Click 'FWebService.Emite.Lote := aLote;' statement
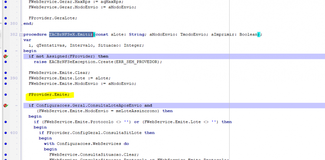Image resolution: width=325 pixels, height=160 pixels. (x=70, y=78)
